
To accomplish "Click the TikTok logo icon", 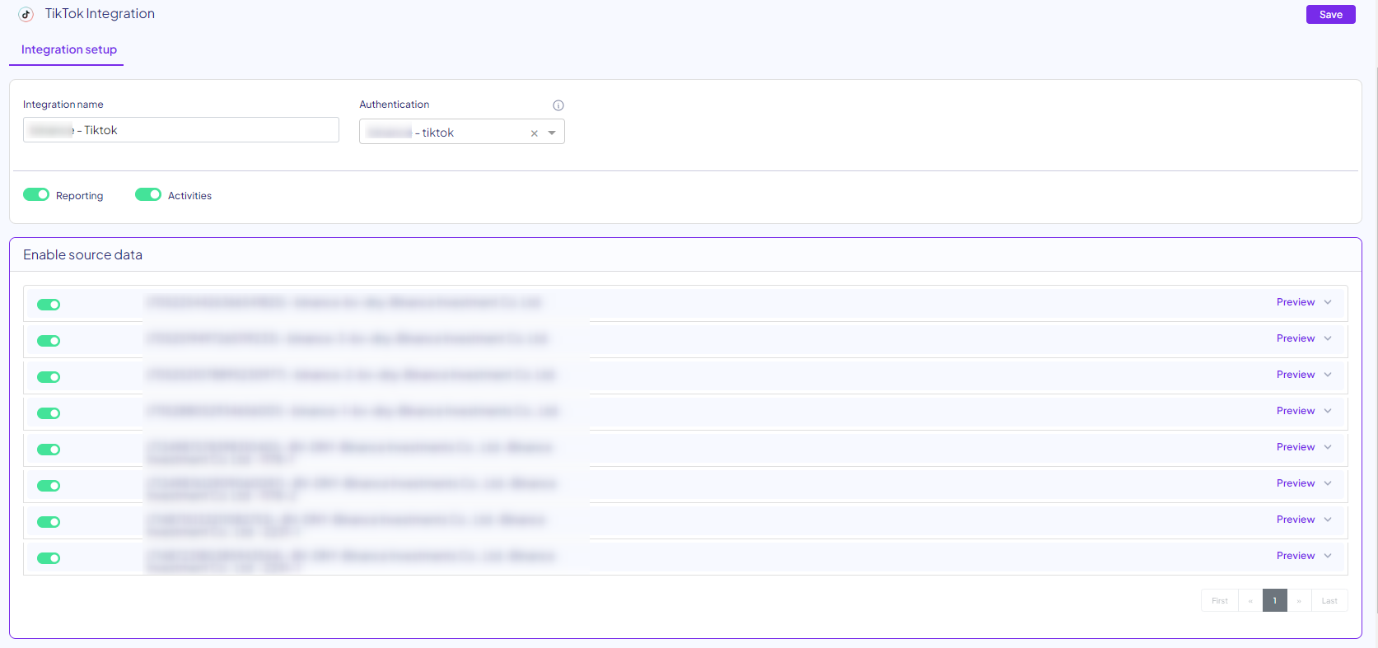I will 26,14.
